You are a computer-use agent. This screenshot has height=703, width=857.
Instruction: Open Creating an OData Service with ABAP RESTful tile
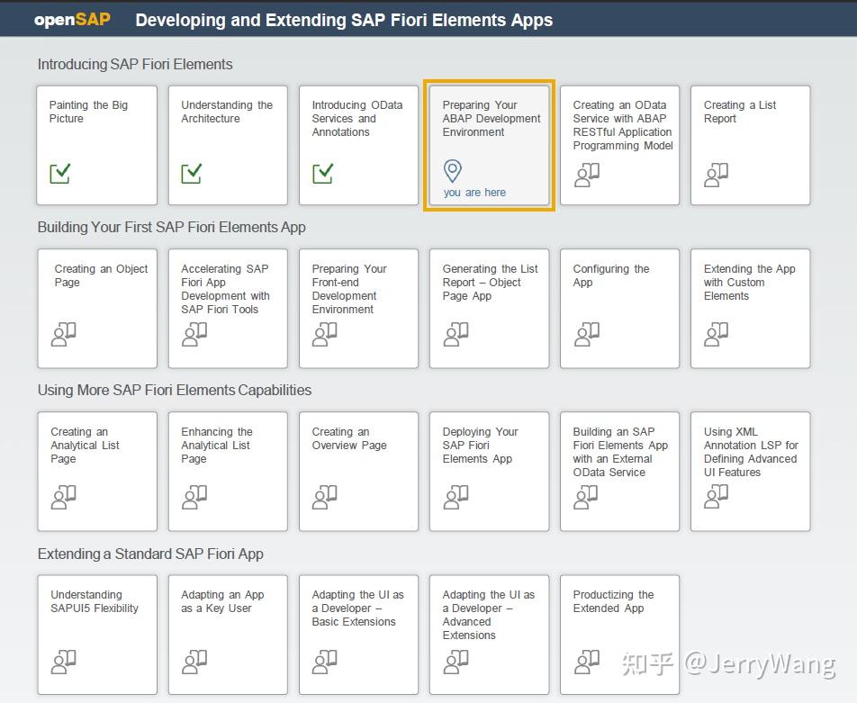[619, 146]
